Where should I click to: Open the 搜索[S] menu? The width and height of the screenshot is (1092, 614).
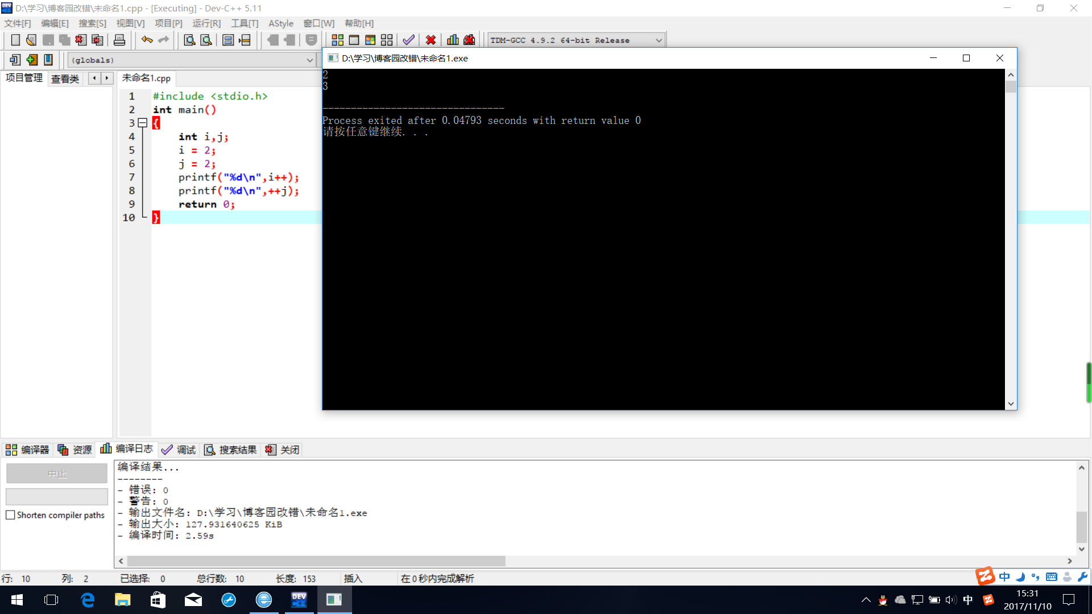[92, 23]
